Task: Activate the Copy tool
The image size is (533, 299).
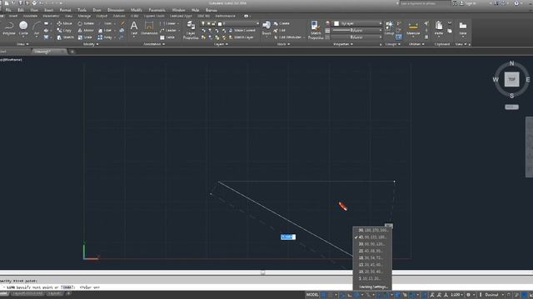Action: point(64,31)
